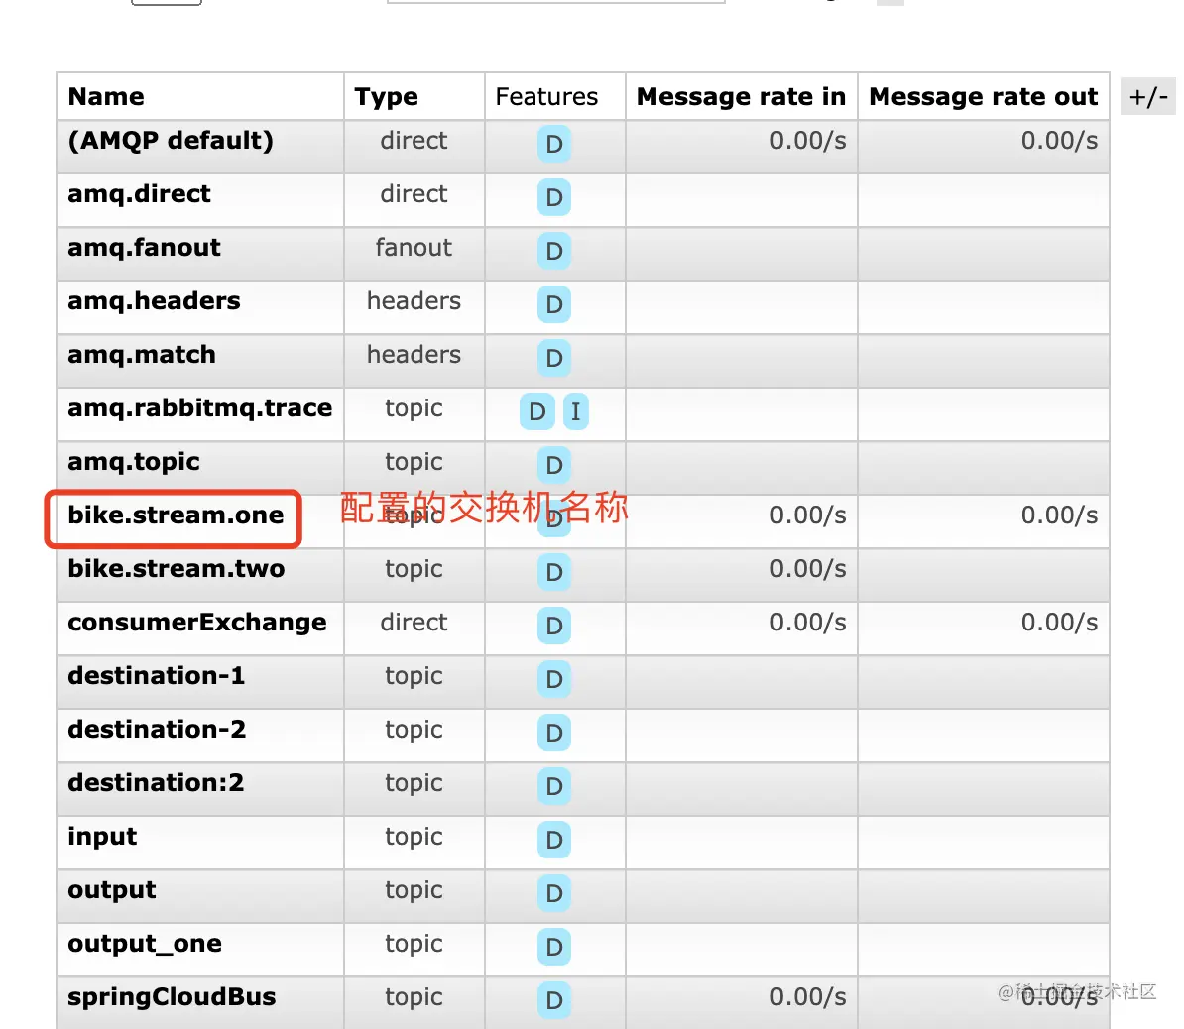Click the D badge in amq.rabbitmq.trace row
The height and width of the screenshot is (1029, 1184).
tap(536, 411)
